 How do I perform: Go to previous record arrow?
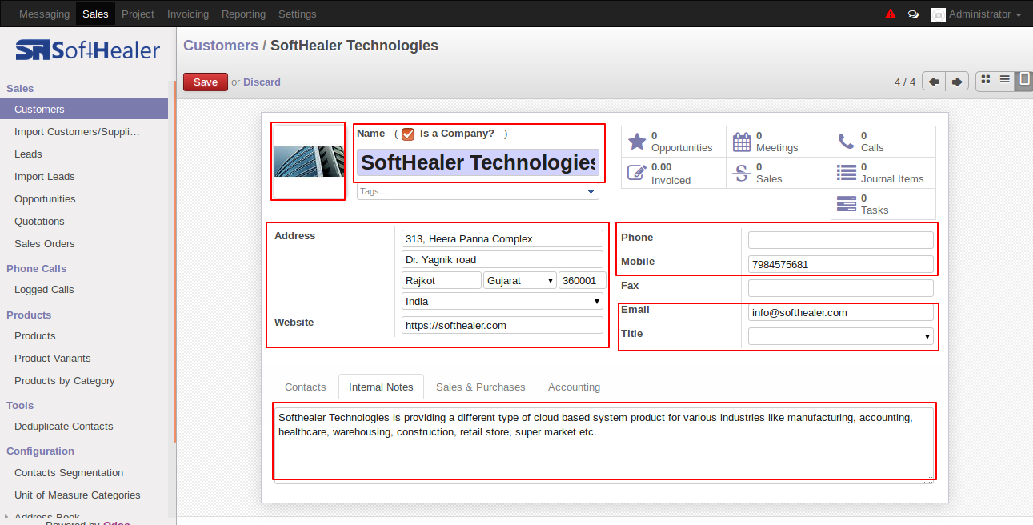click(x=934, y=82)
